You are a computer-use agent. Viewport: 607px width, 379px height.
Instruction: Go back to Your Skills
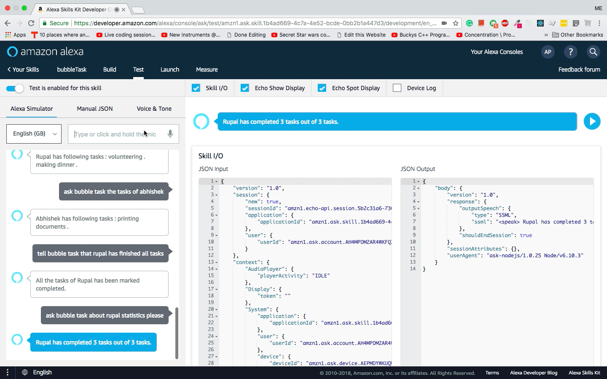(23, 69)
